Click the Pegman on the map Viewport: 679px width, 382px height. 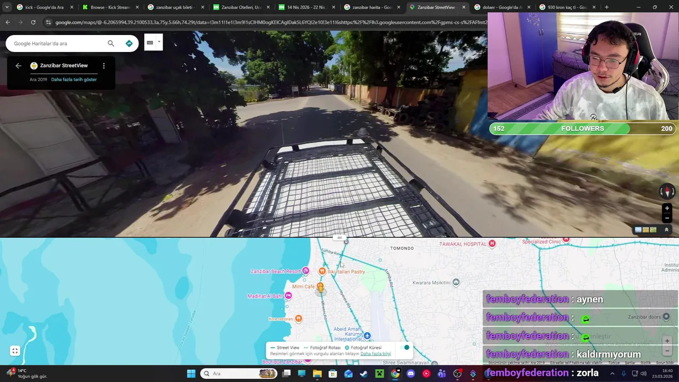[320, 288]
